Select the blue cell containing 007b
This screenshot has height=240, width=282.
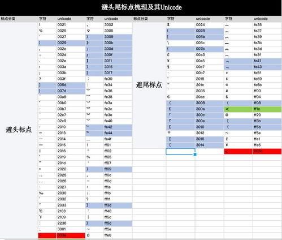point(209,49)
